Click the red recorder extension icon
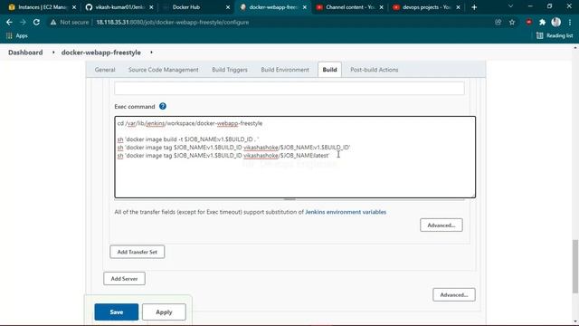 tap(528, 22)
